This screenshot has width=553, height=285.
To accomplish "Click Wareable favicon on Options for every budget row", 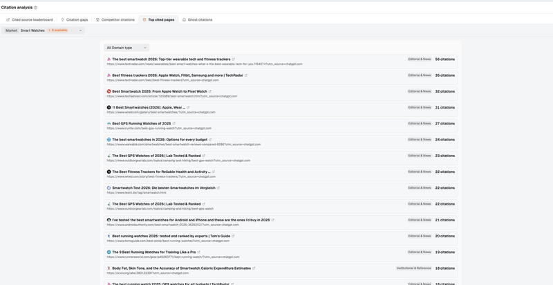I will (x=109, y=140).
